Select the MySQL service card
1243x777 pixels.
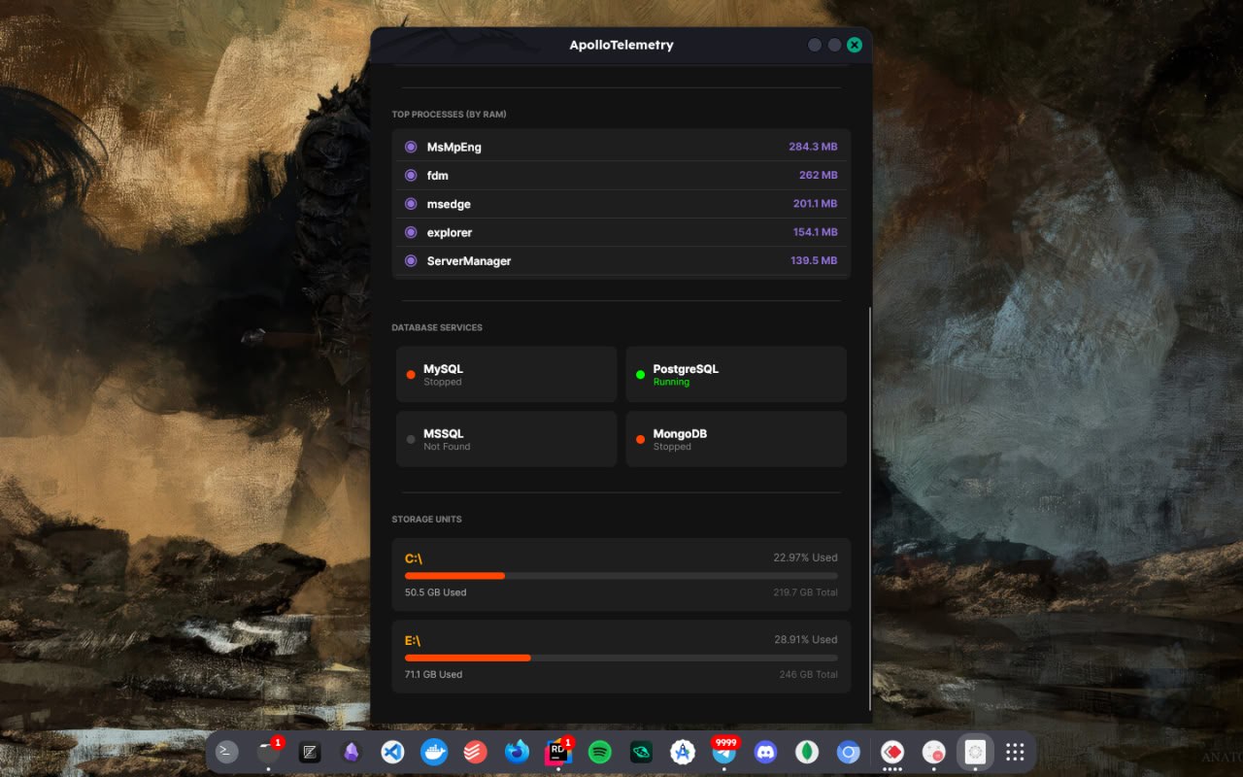(x=506, y=374)
